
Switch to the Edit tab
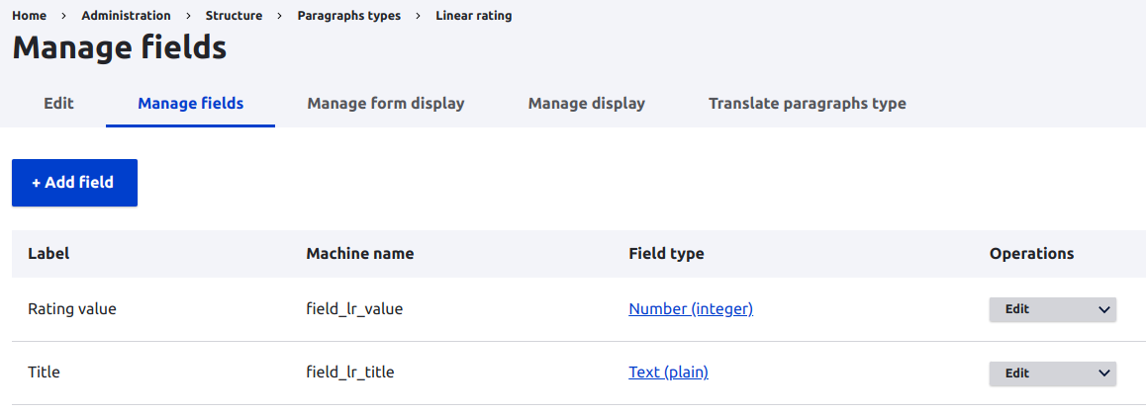coord(58,103)
